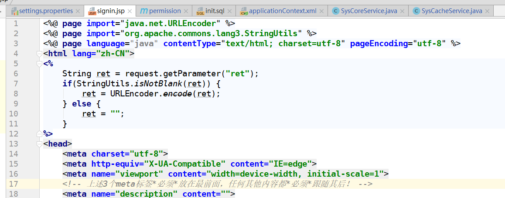Screen dimensions: 505x198
Task: Click the settings.properties file icon
Action: tap(14, 10)
